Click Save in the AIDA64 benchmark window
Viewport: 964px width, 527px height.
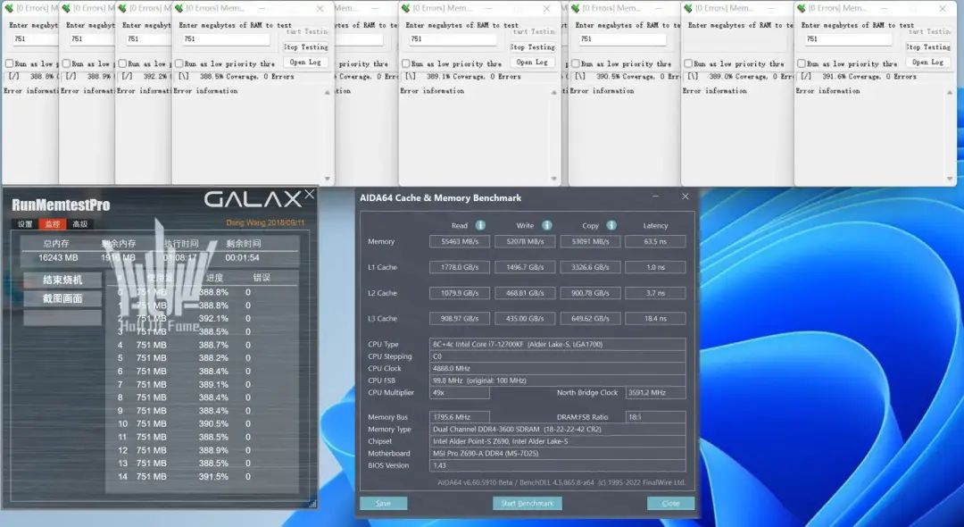(383, 504)
